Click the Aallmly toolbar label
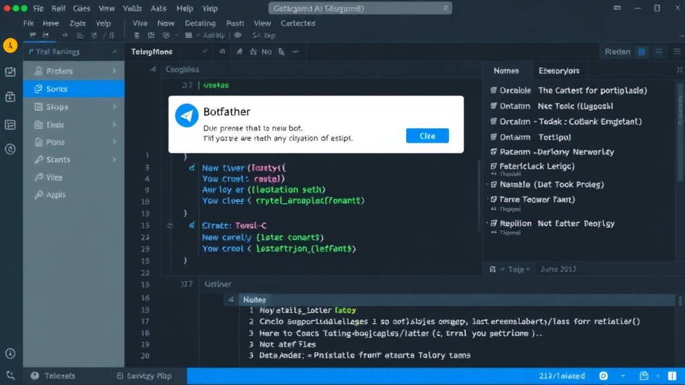This screenshot has width=685, height=385. 213,35
